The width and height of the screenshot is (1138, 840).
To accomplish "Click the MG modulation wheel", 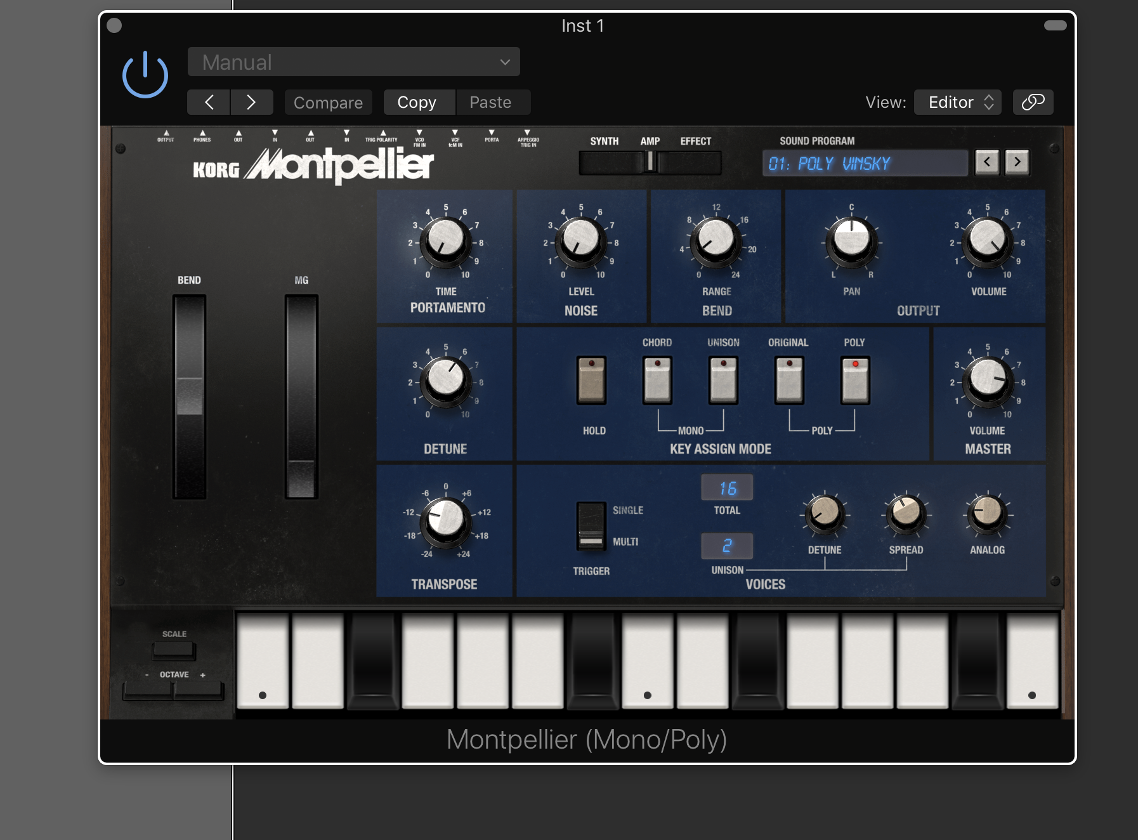I will click(x=301, y=397).
